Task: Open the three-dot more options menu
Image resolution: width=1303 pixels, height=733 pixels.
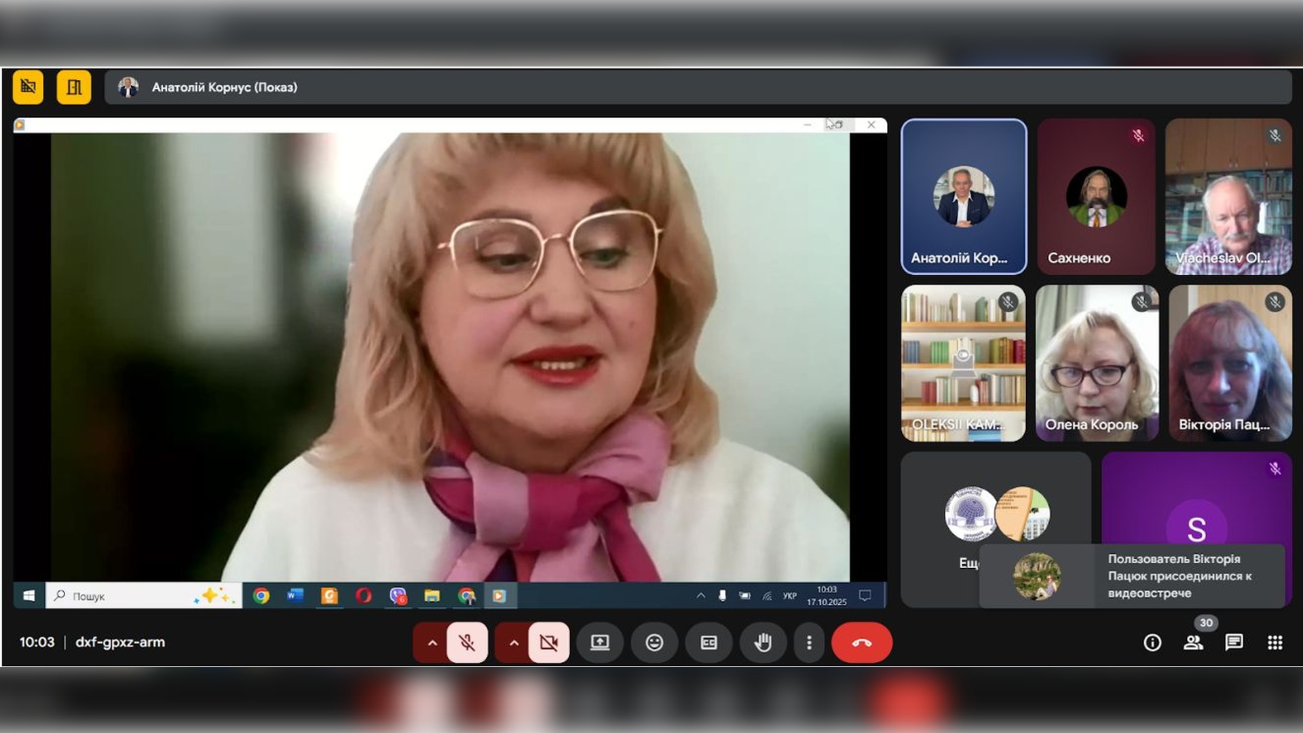Action: (809, 642)
